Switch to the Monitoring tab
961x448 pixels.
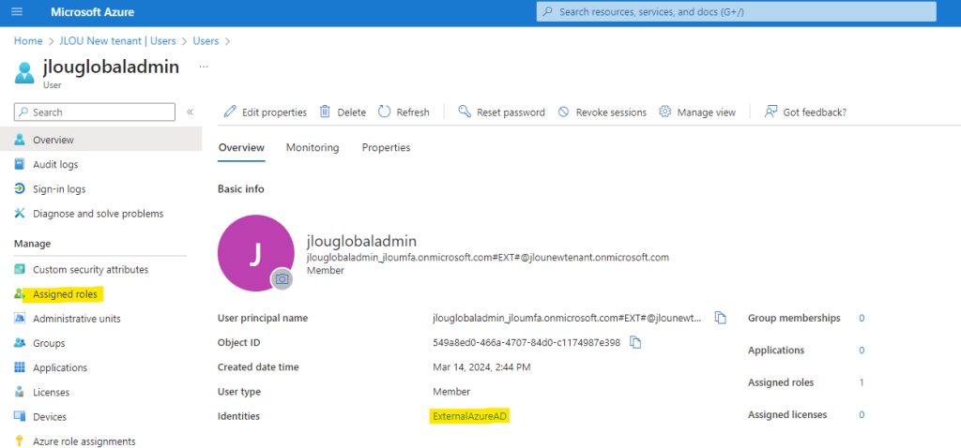click(313, 147)
